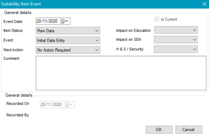The image size is (209, 136).
Task: Toggle the Is Current checkbox
Action: pos(156,19)
